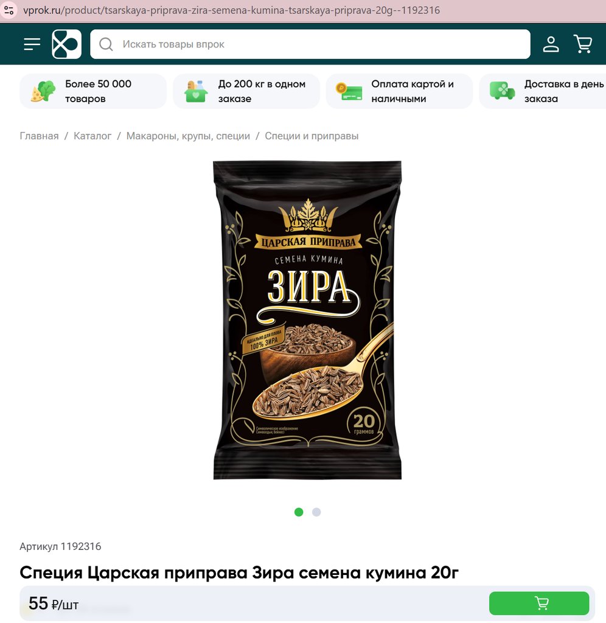Viewport: 606px width, 623px height.
Task: Click the magnifier search icon
Action: click(x=106, y=44)
